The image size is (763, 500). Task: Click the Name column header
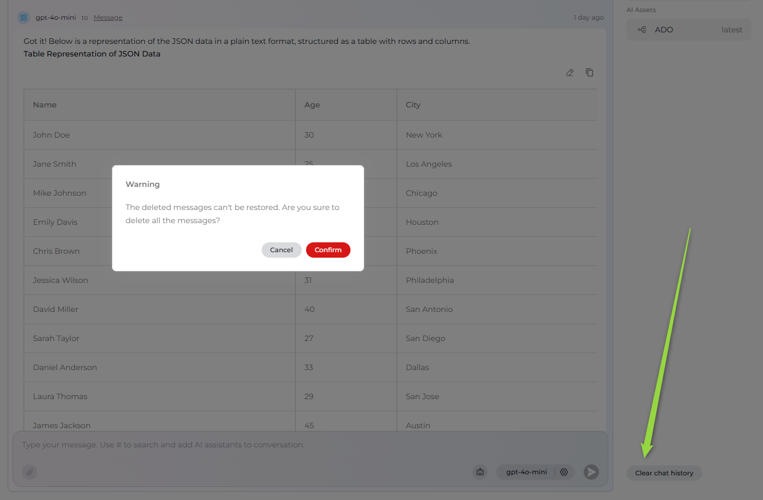pyautogui.click(x=160, y=105)
